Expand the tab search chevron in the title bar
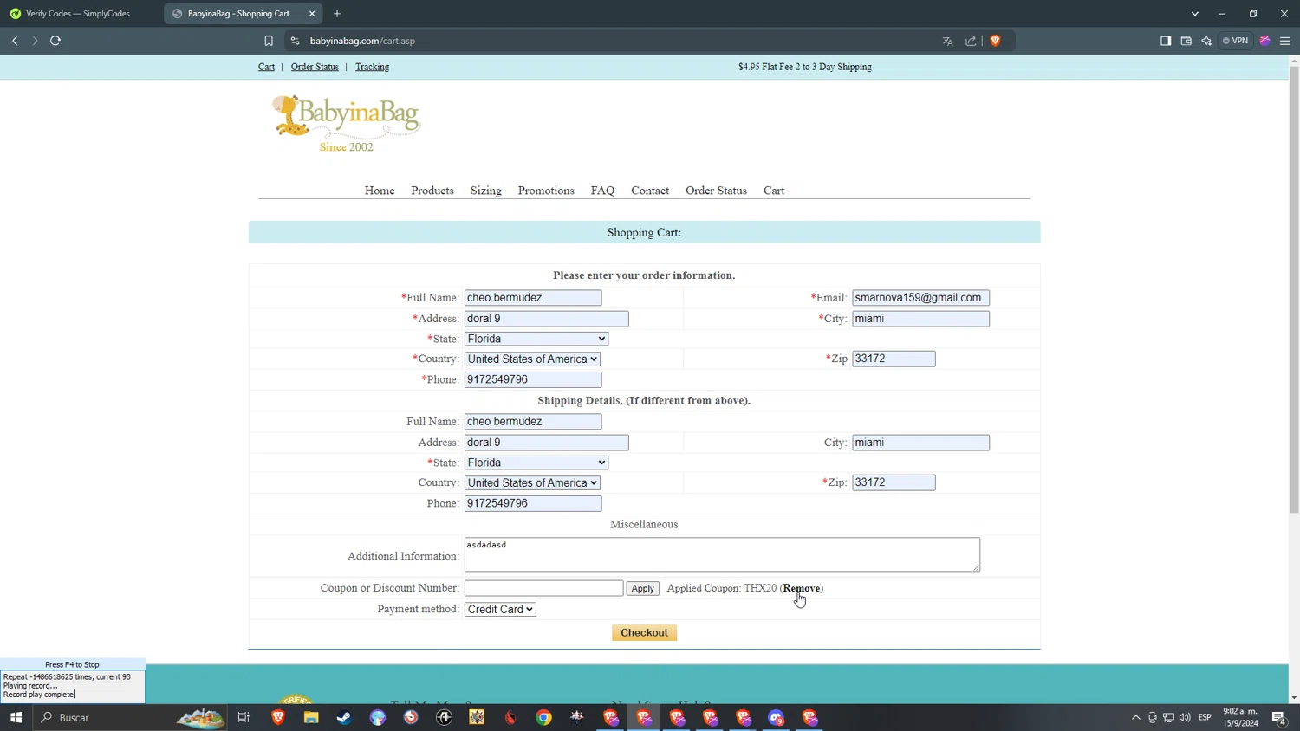The height and width of the screenshot is (731, 1300). click(x=1195, y=14)
